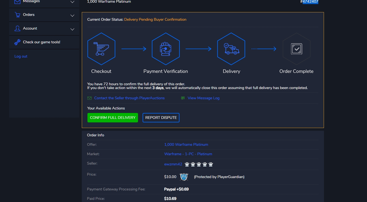Click the Orders cart icon in sidebar
The image size is (367, 202).
coord(17,15)
